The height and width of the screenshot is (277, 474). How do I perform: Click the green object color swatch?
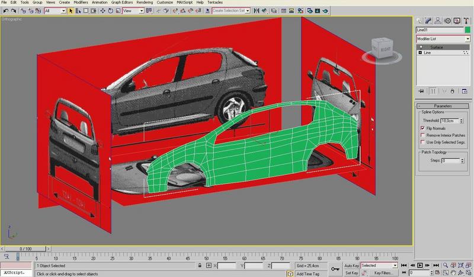[467, 30]
